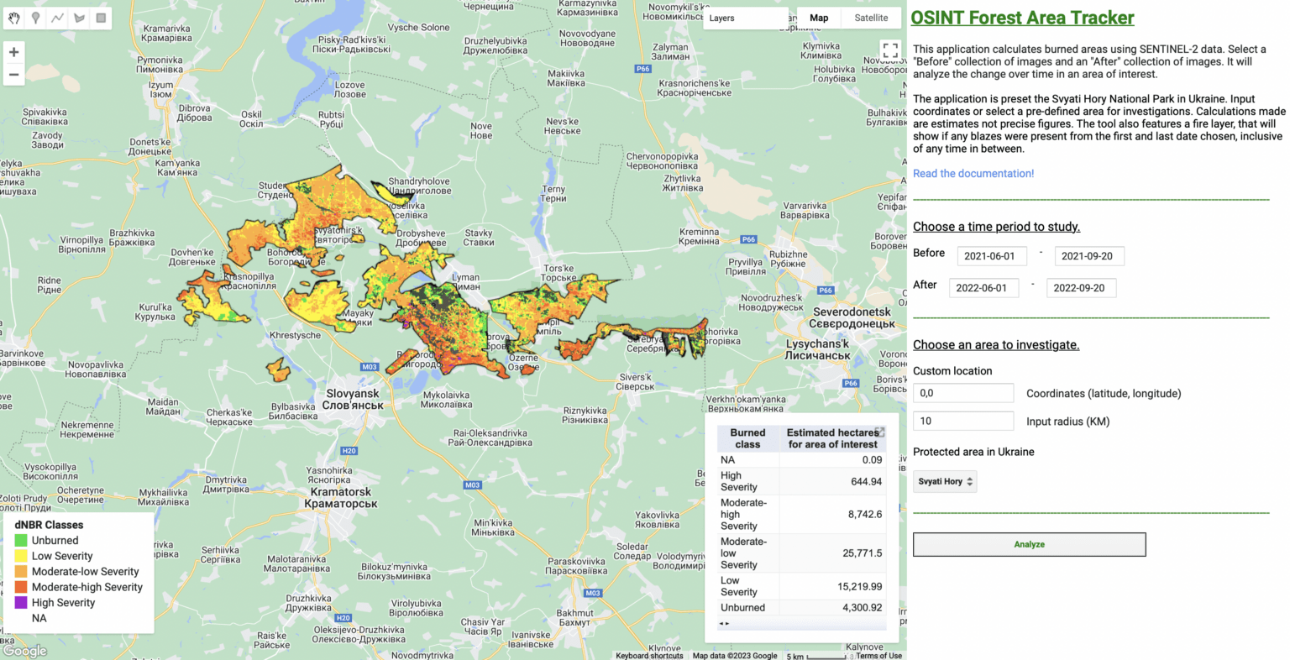Zoom out of the map

point(14,75)
